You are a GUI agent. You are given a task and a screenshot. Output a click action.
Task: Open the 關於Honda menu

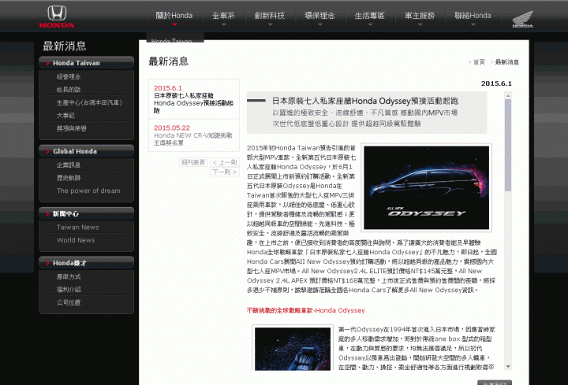coord(174,16)
